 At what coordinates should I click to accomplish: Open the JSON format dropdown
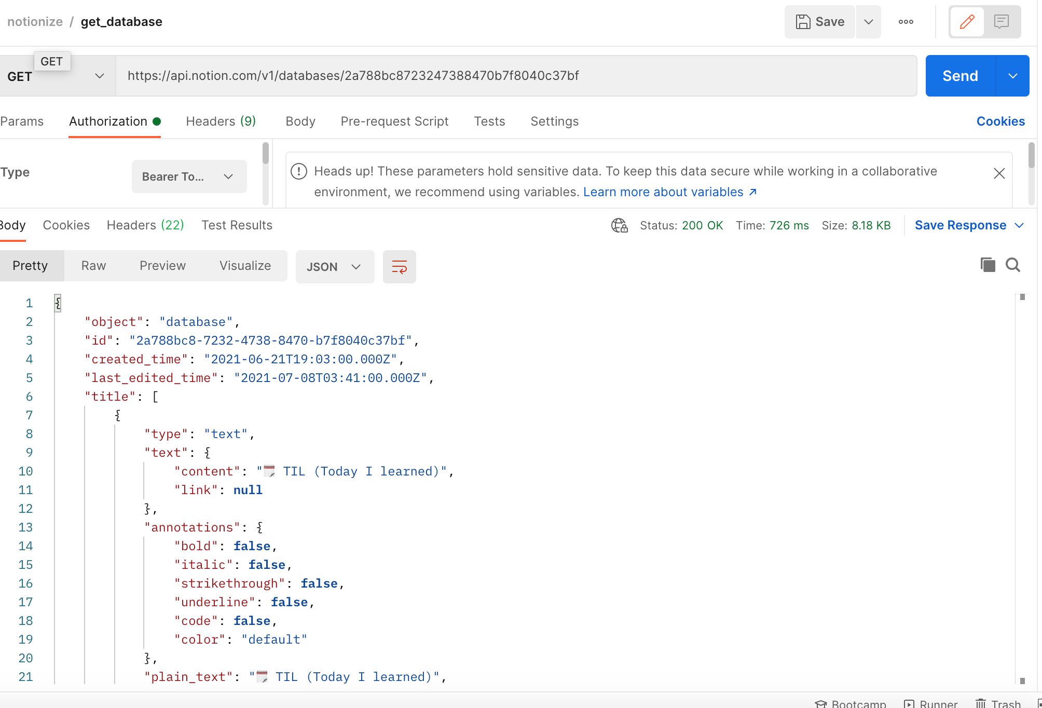[x=334, y=267]
